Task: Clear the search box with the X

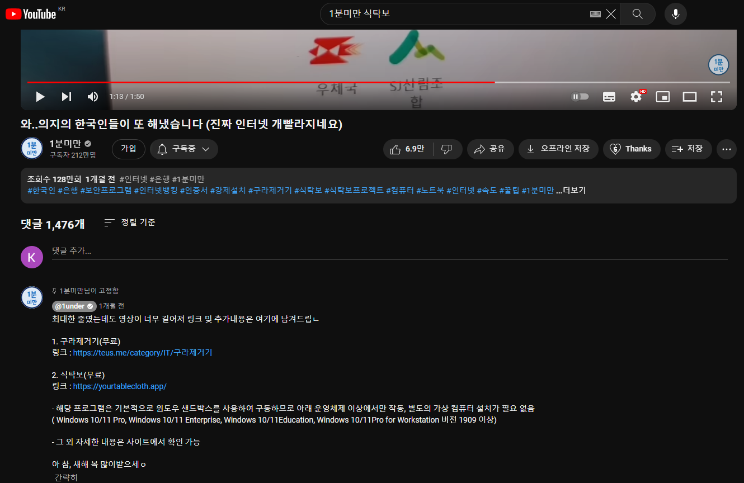Action: [x=611, y=14]
